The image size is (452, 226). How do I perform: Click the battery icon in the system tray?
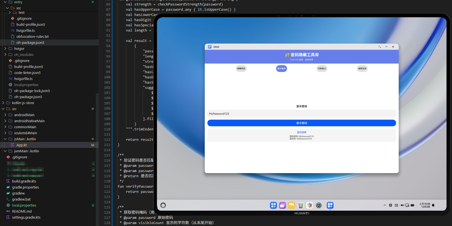(412, 205)
